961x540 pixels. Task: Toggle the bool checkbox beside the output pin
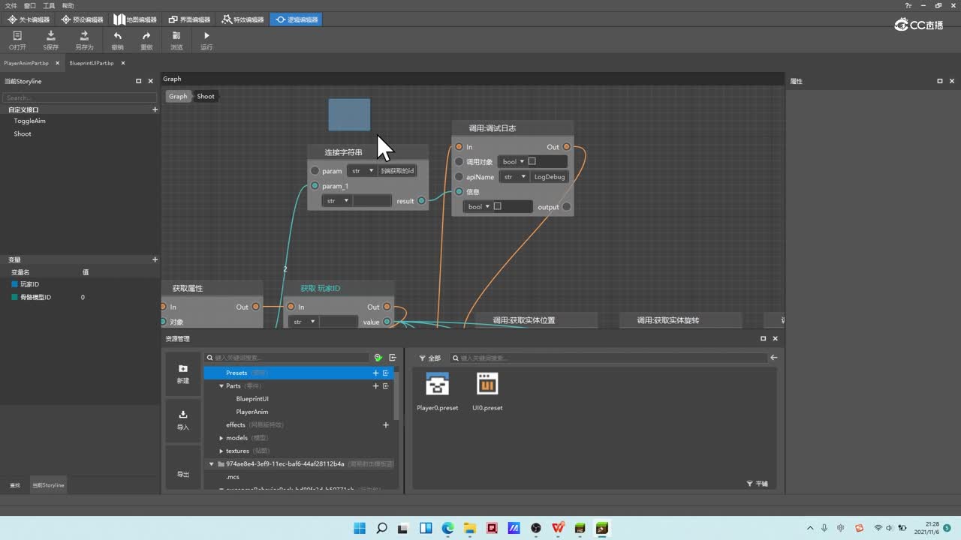tap(497, 206)
